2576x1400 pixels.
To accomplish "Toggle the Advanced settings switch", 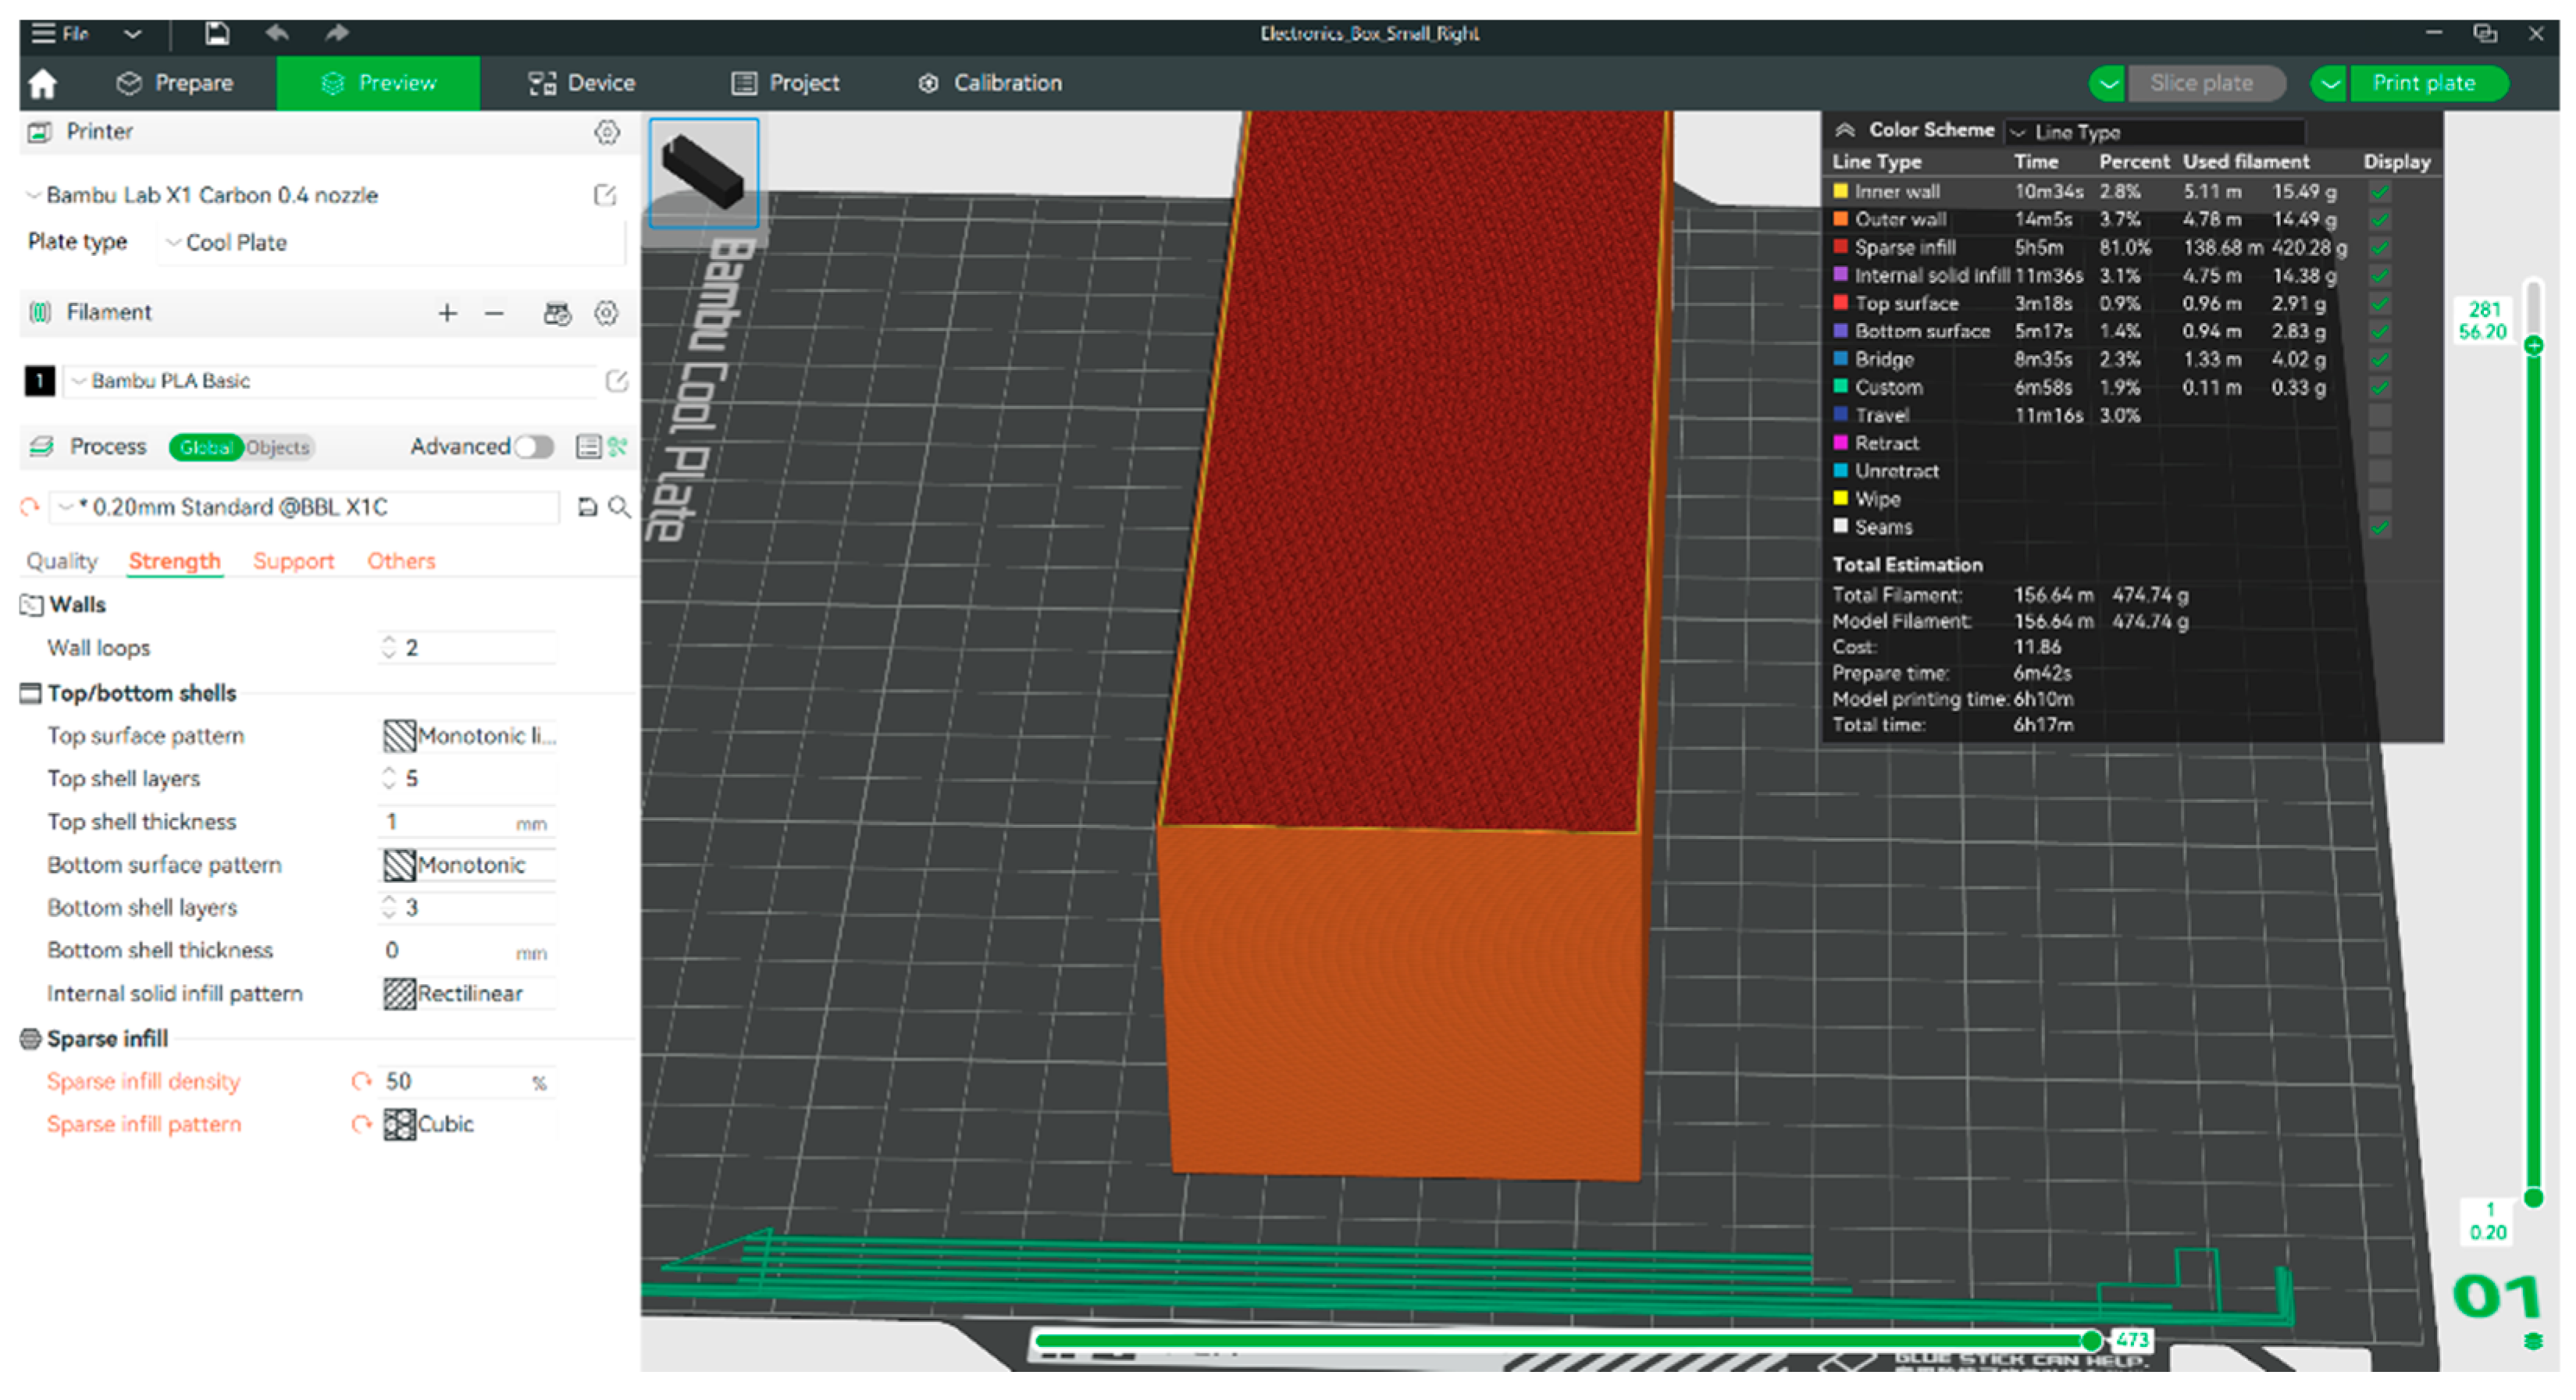I will (534, 446).
